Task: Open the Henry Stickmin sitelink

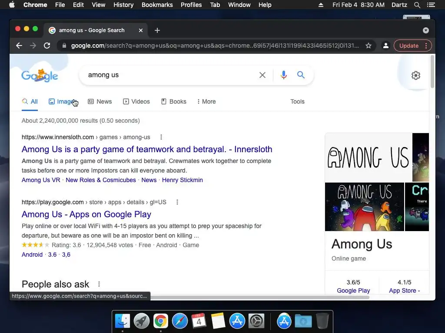Action: pyautogui.click(x=183, y=180)
